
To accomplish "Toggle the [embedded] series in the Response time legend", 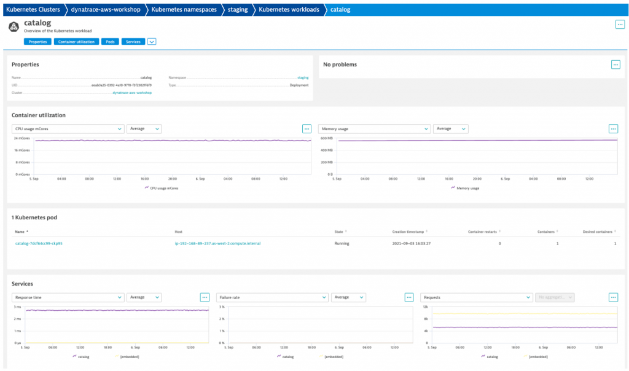I will pos(127,356).
